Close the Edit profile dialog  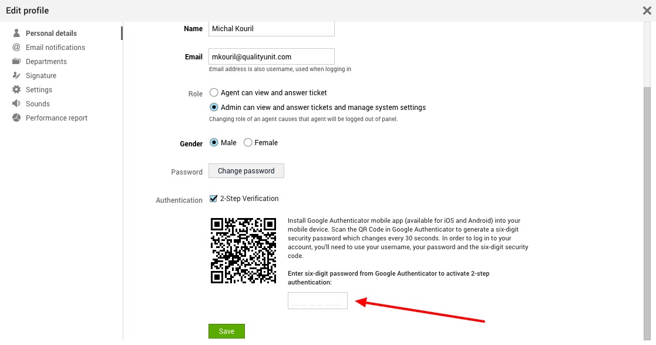coord(647,10)
